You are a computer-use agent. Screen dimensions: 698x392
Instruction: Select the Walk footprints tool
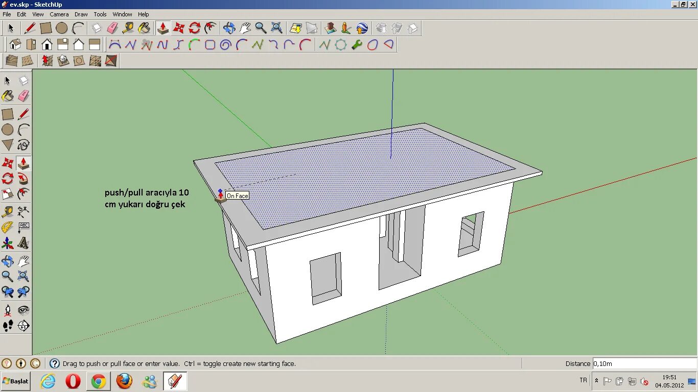pyautogui.click(x=8, y=326)
